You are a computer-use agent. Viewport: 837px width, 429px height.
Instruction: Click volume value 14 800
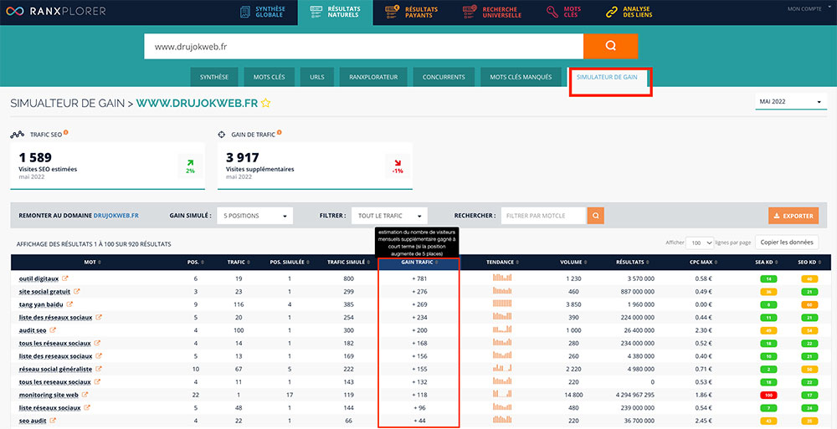573,395
